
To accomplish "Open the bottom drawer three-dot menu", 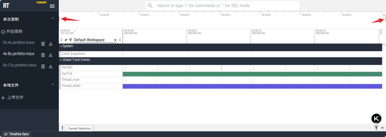I will tap(62, 128).
